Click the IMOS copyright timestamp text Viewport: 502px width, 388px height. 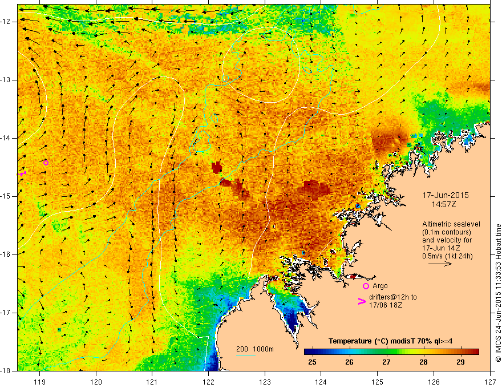(x=498, y=293)
